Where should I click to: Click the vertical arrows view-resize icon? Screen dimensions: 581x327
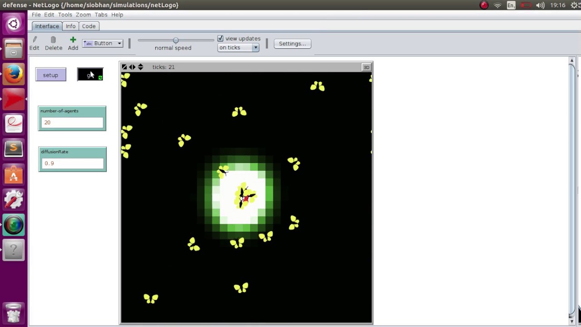[x=140, y=67]
